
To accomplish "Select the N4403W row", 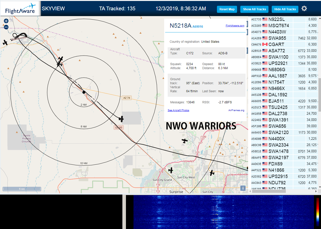I will [x=285, y=32].
